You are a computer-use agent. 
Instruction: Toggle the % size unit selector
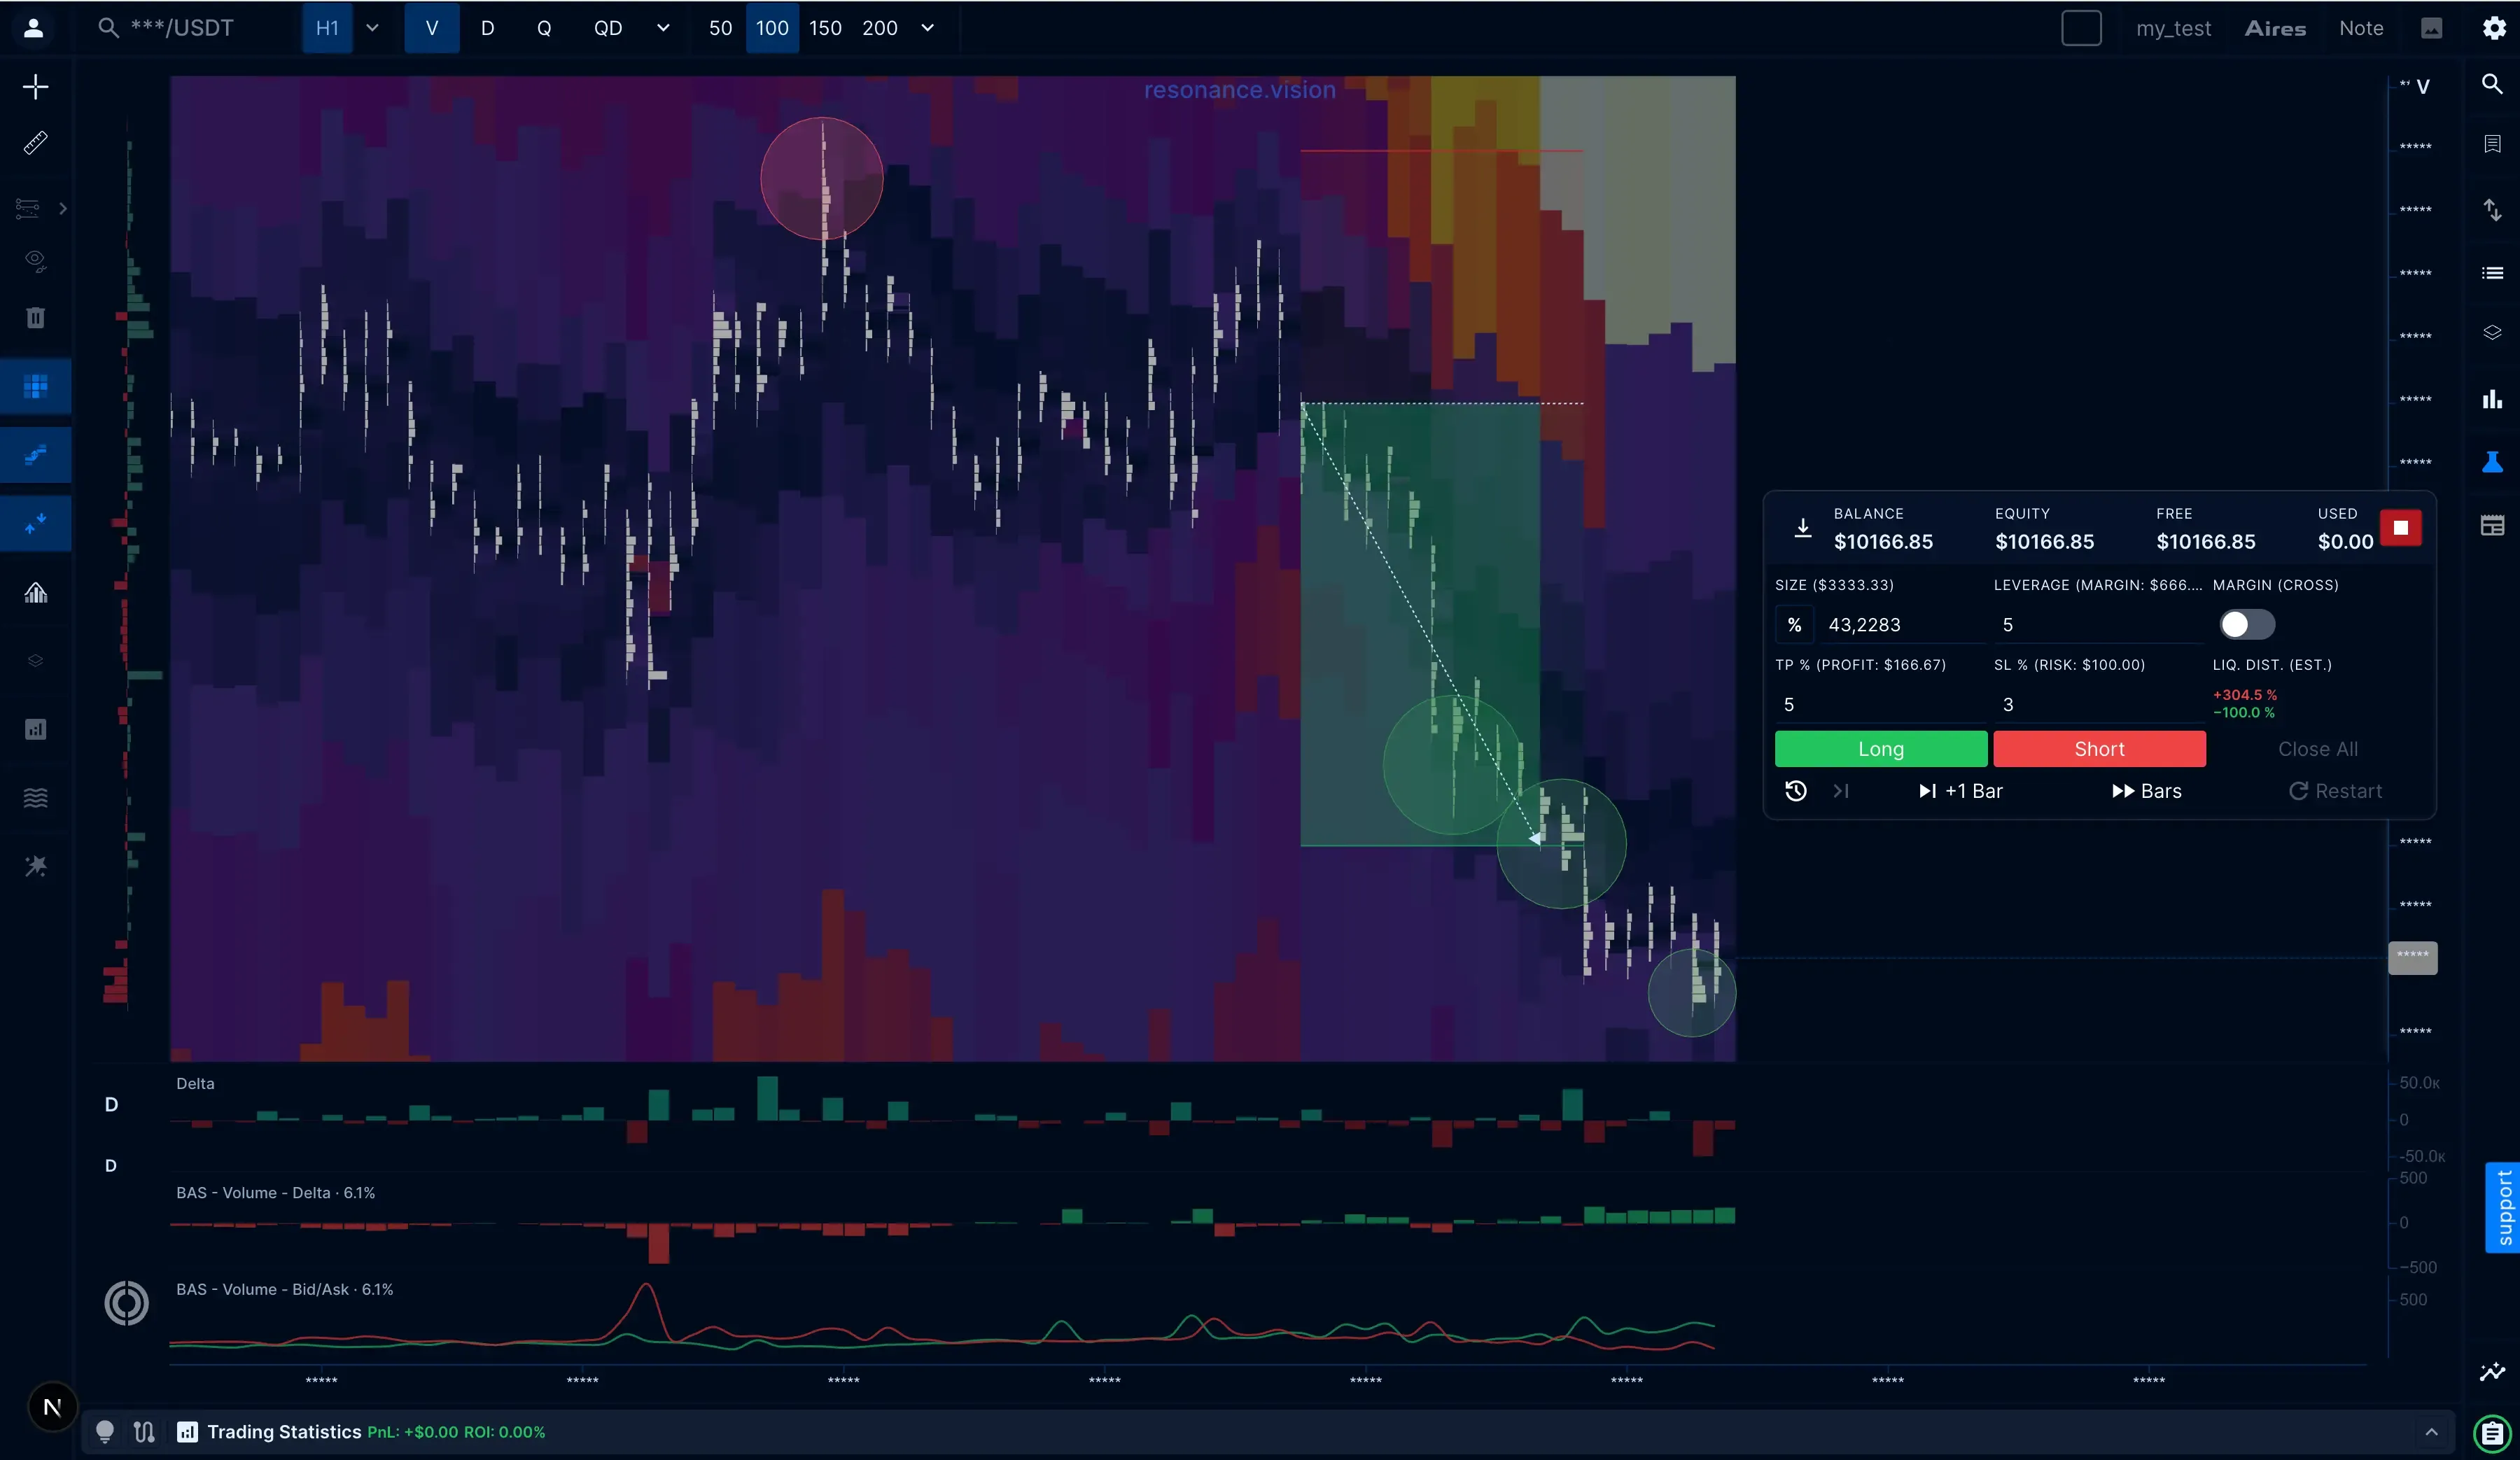1794,625
